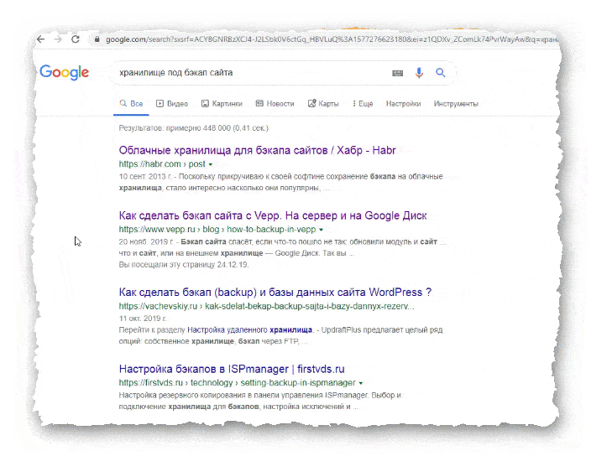Click the browser forward arrow
Image resolution: width=591 pixels, height=456 pixels.
pyautogui.click(x=58, y=39)
